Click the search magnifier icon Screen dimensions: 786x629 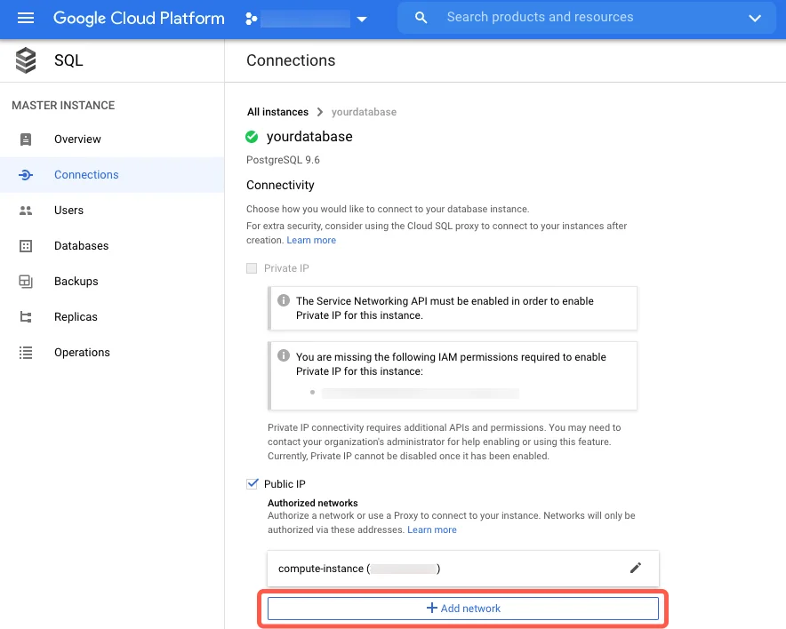pyautogui.click(x=421, y=18)
